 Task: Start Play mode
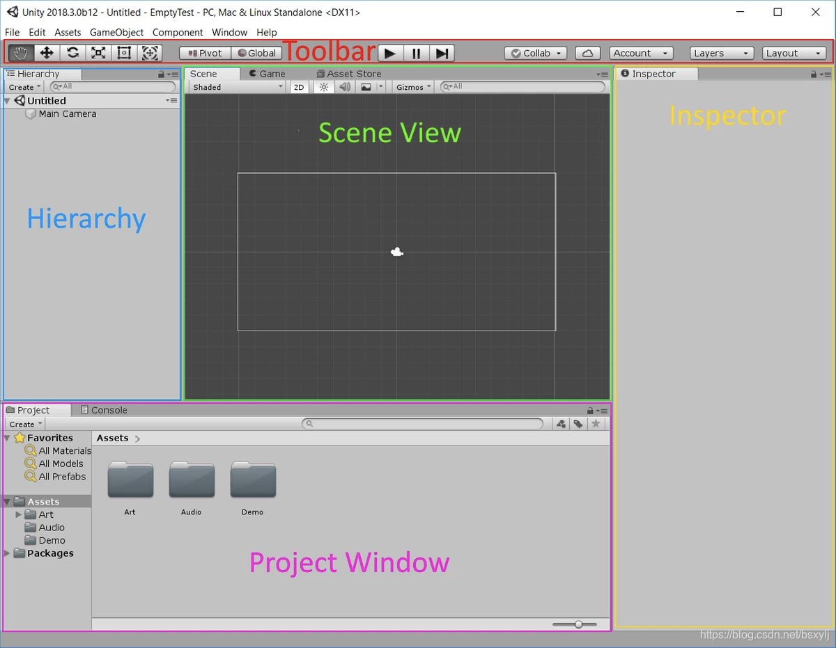[390, 53]
